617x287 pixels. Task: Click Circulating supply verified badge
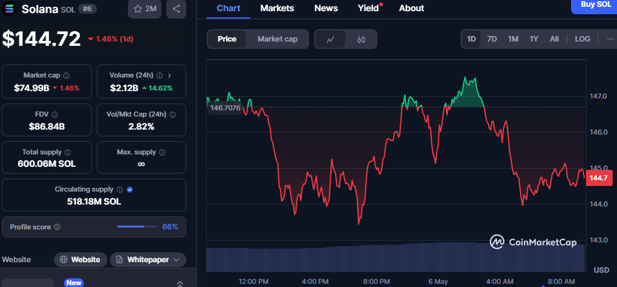(130, 190)
